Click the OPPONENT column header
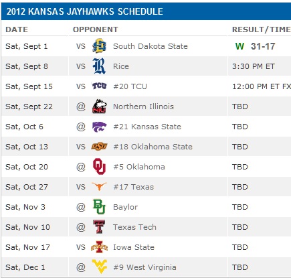The width and height of the screenshot is (291, 280). click(96, 29)
